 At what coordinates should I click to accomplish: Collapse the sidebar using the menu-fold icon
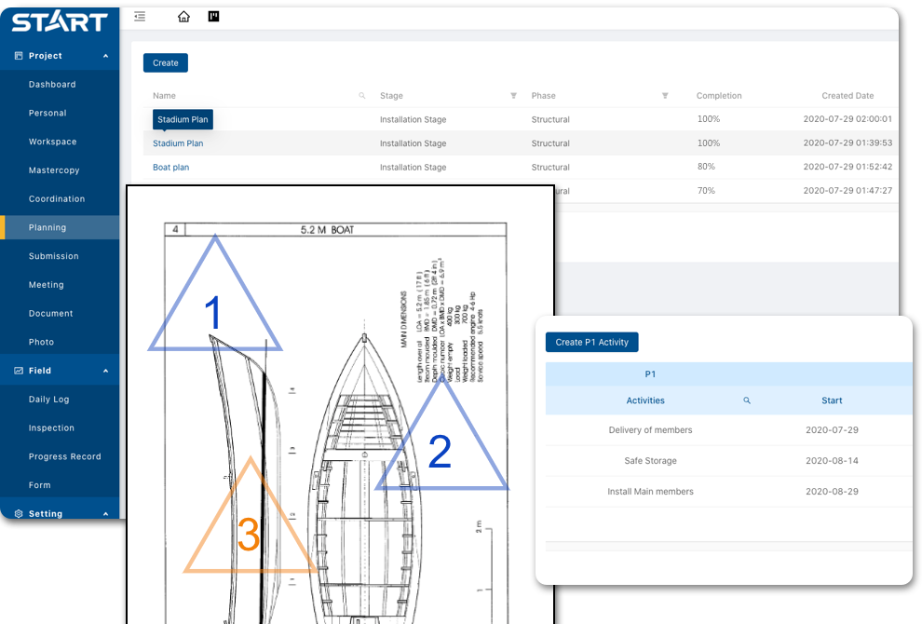tap(140, 17)
